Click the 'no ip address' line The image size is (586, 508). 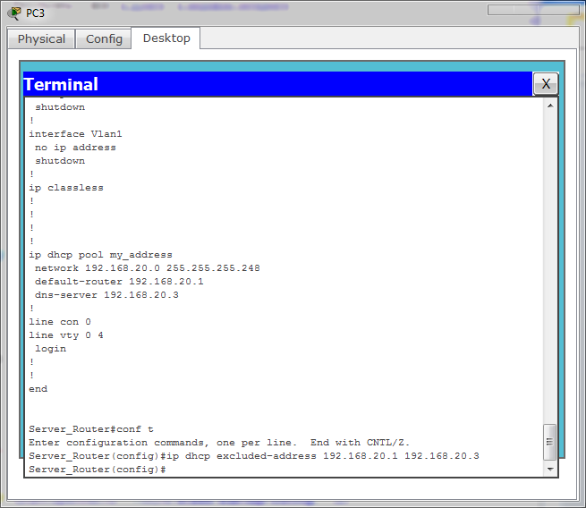75,148
